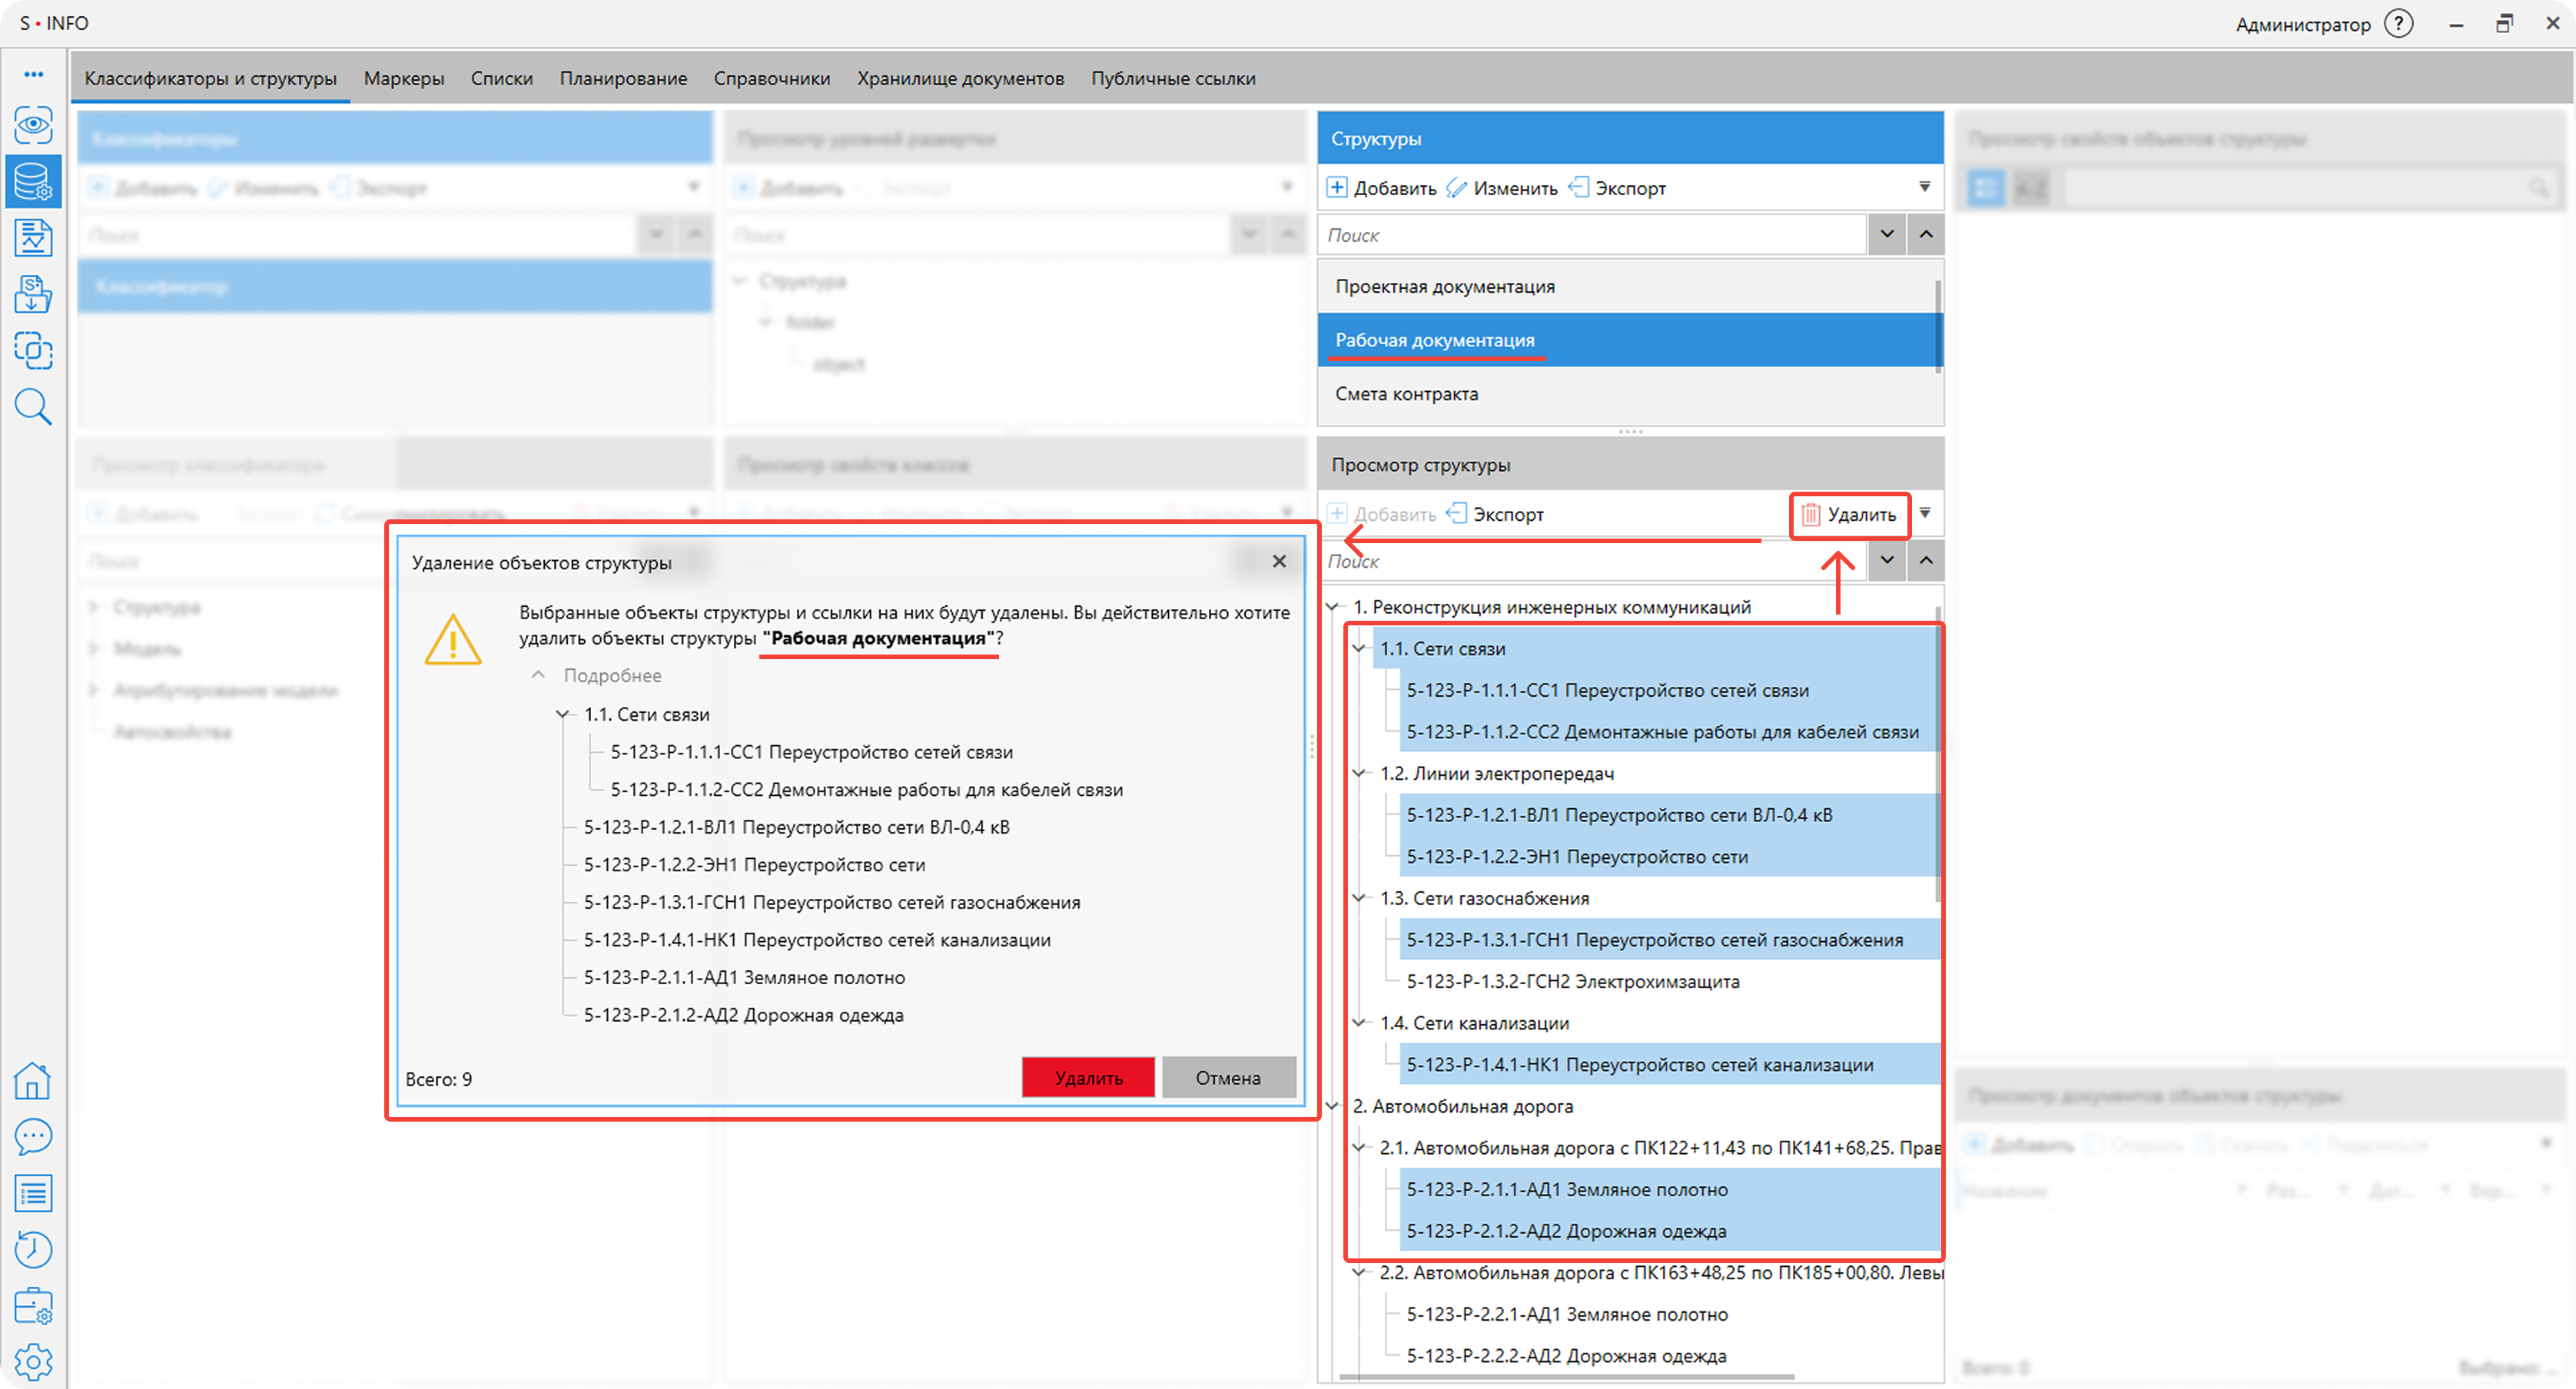Open the chat bubble sidebar icon
Viewport: 2576px width, 1389px height.
(33, 1137)
